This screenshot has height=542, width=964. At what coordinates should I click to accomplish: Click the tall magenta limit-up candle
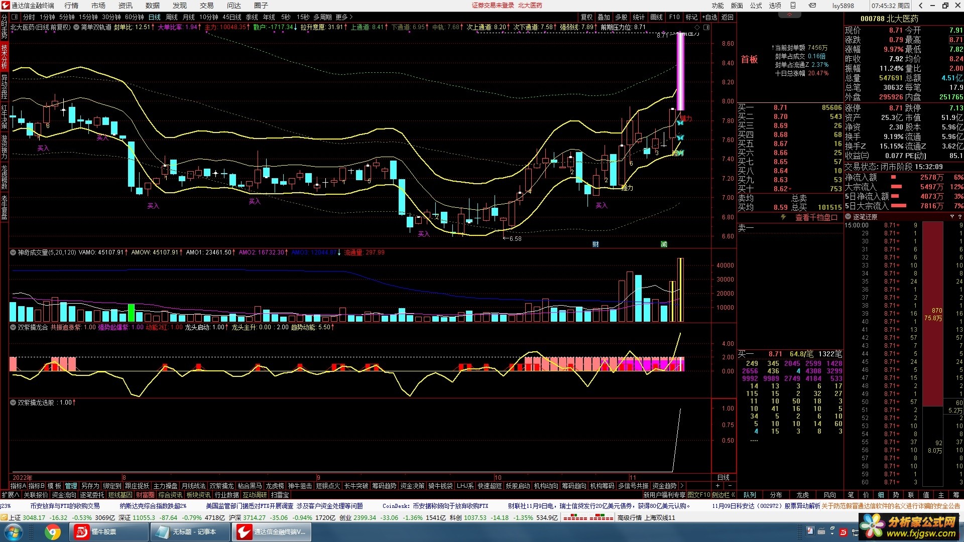click(x=680, y=71)
